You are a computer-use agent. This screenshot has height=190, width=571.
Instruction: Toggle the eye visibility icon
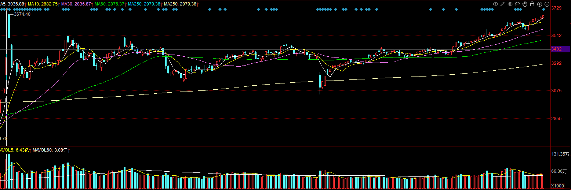coord(510,4)
